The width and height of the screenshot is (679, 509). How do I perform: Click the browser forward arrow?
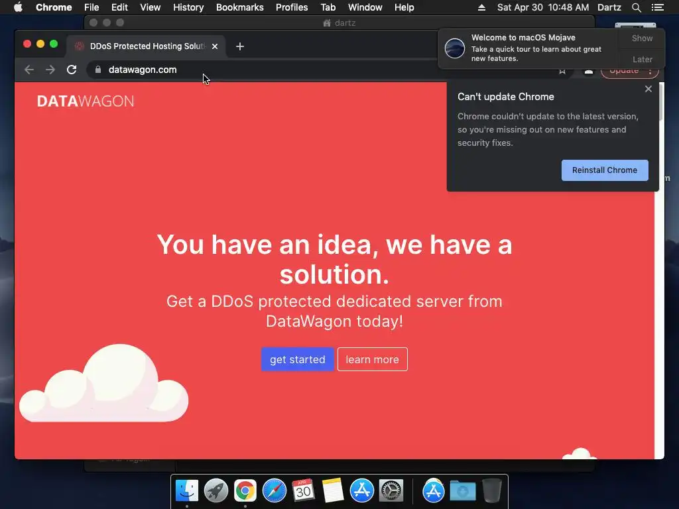50,70
